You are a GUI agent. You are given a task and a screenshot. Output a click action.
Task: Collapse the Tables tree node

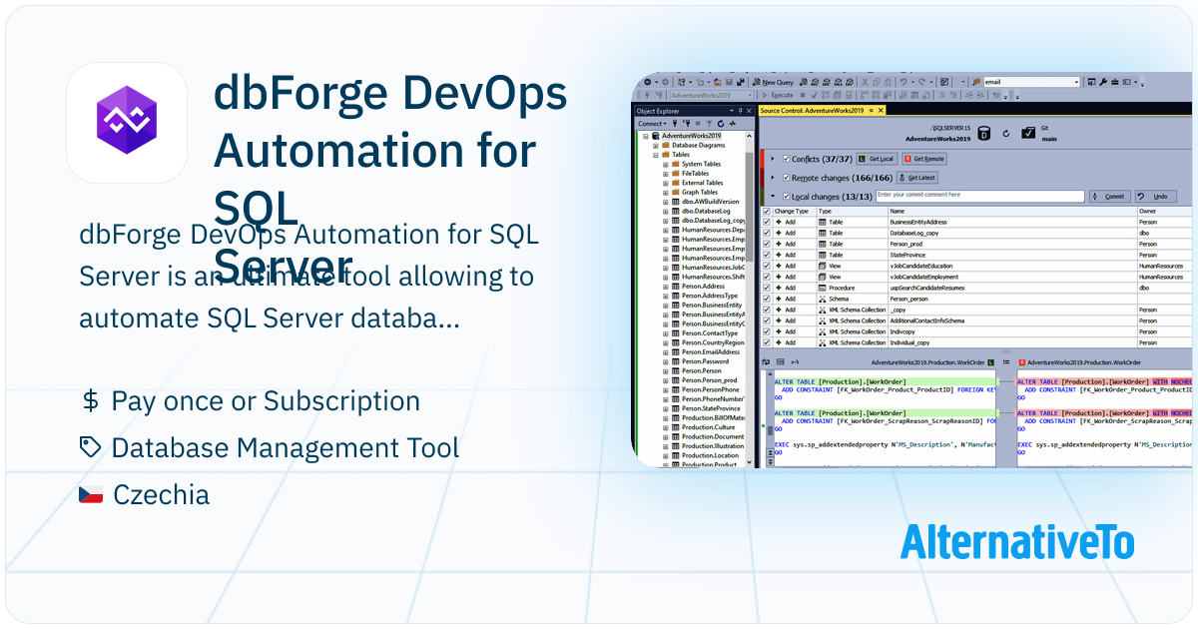point(655,155)
